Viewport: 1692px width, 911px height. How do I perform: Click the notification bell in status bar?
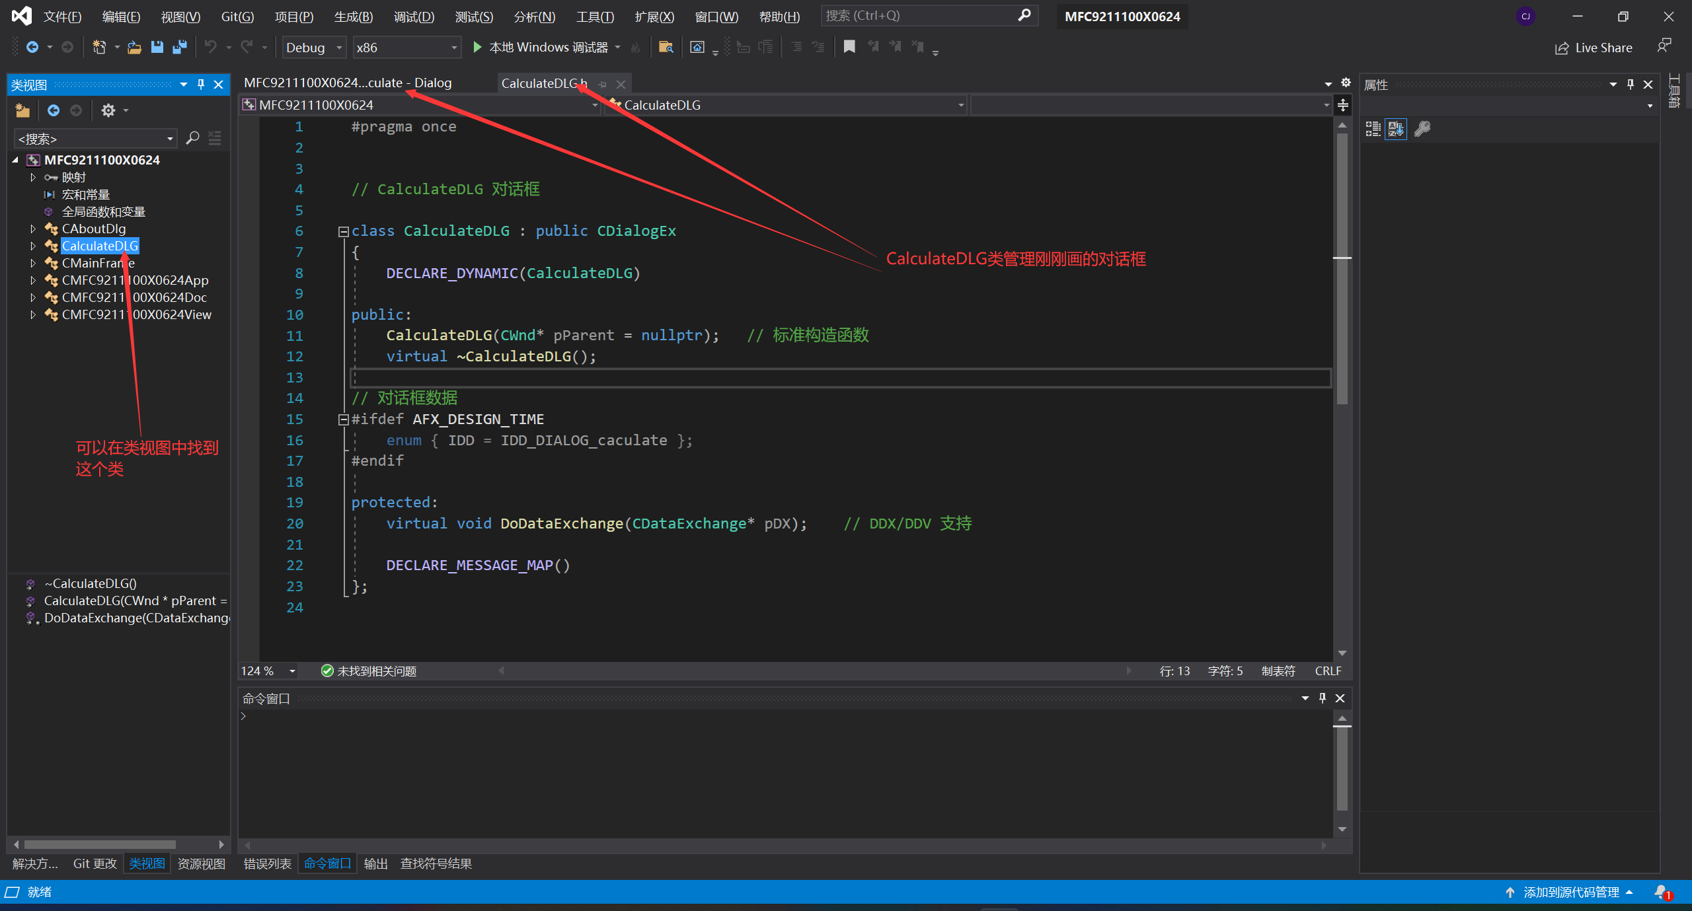[x=1662, y=892]
